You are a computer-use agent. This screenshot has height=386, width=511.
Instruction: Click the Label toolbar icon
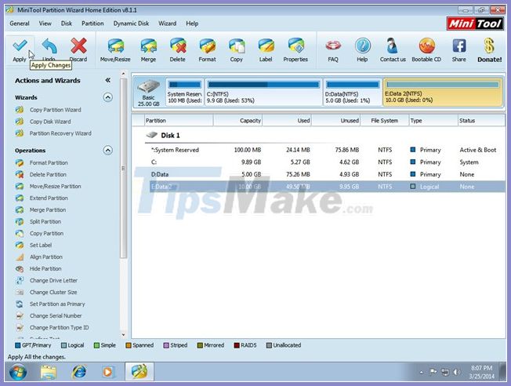click(266, 46)
